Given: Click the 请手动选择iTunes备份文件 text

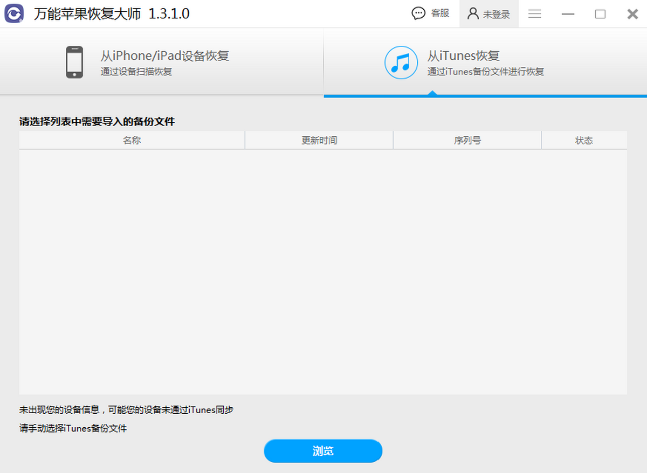Looking at the screenshot, I should [x=73, y=429].
